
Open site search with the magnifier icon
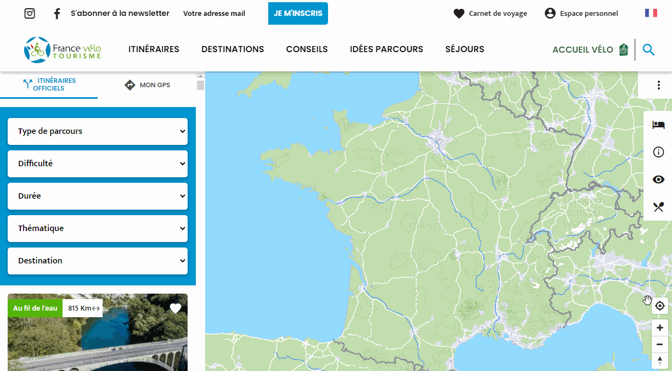(x=648, y=49)
